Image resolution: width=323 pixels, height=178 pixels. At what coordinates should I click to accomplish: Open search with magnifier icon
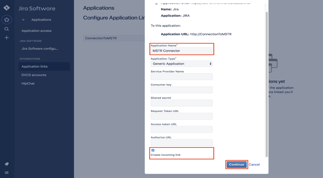click(x=7, y=29)
